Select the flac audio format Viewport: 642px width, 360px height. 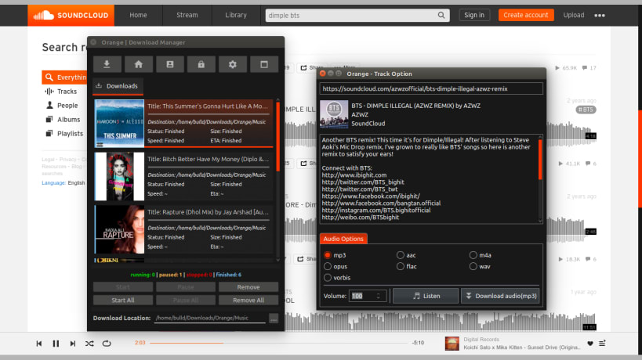coord(401,266)
